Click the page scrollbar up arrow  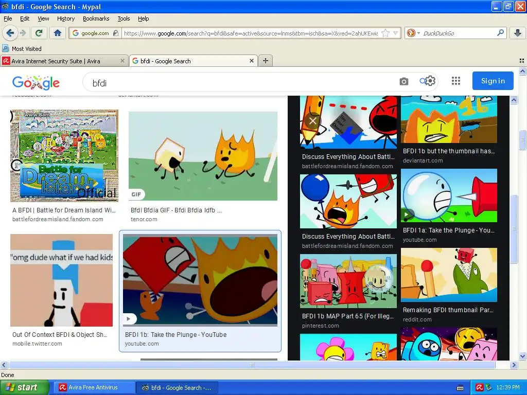[x=522, y=71]
